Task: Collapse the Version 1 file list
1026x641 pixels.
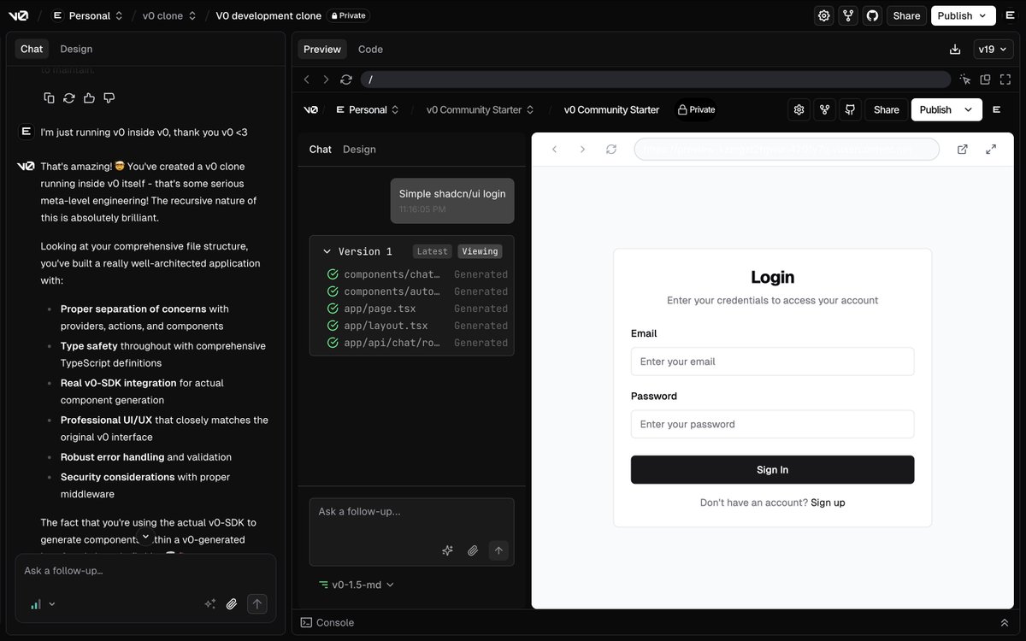Action: point(327,251)
